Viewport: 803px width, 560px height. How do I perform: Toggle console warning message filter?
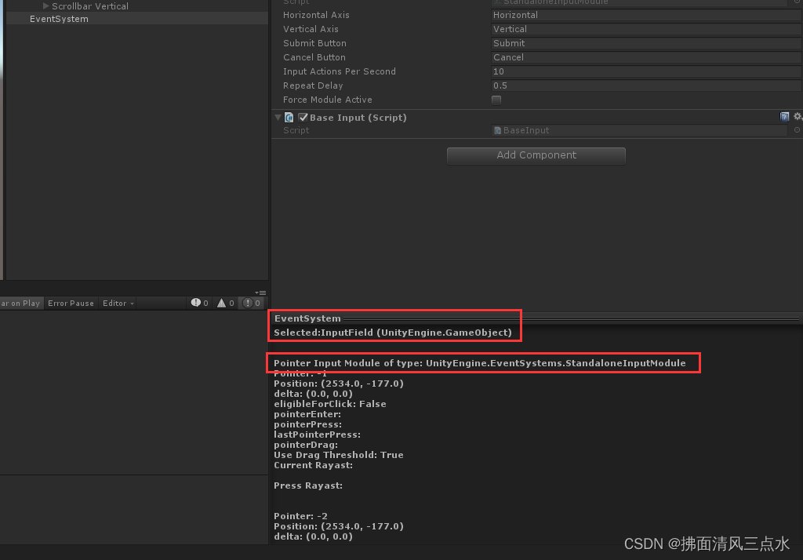tap(226, 304)
